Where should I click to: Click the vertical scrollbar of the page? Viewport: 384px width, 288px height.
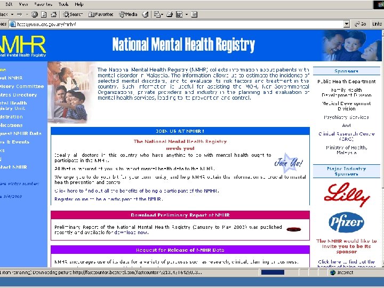(x=382, y=148)
